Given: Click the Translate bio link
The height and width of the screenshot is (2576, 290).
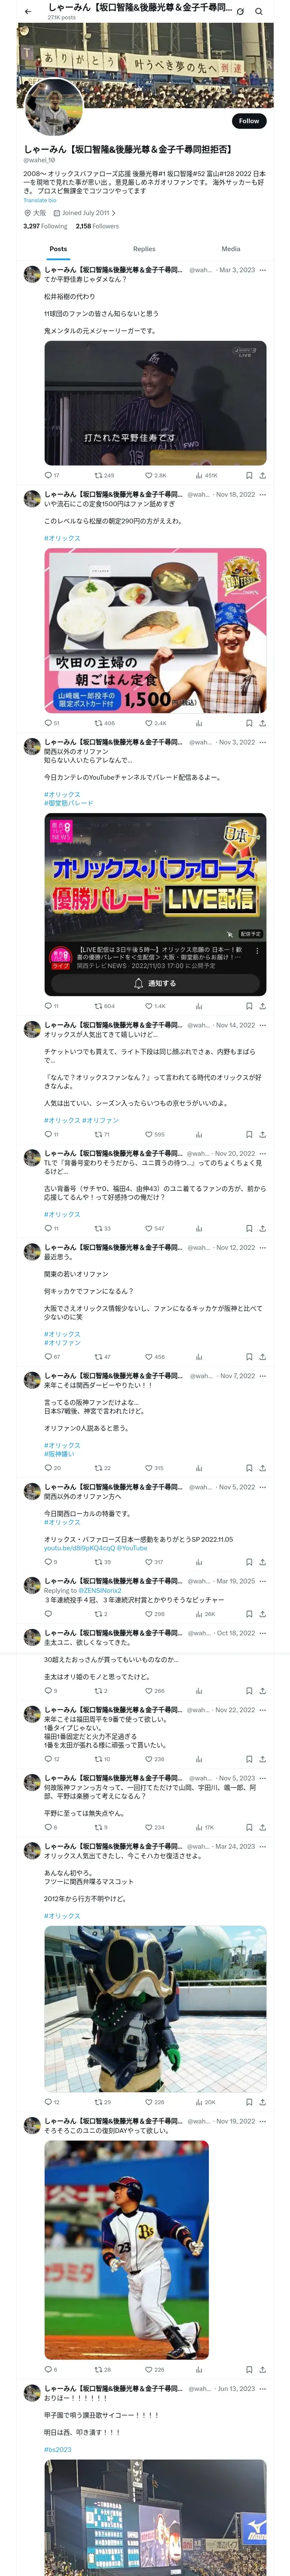Looking at the screenshot, I should click(x=40, y=201).
